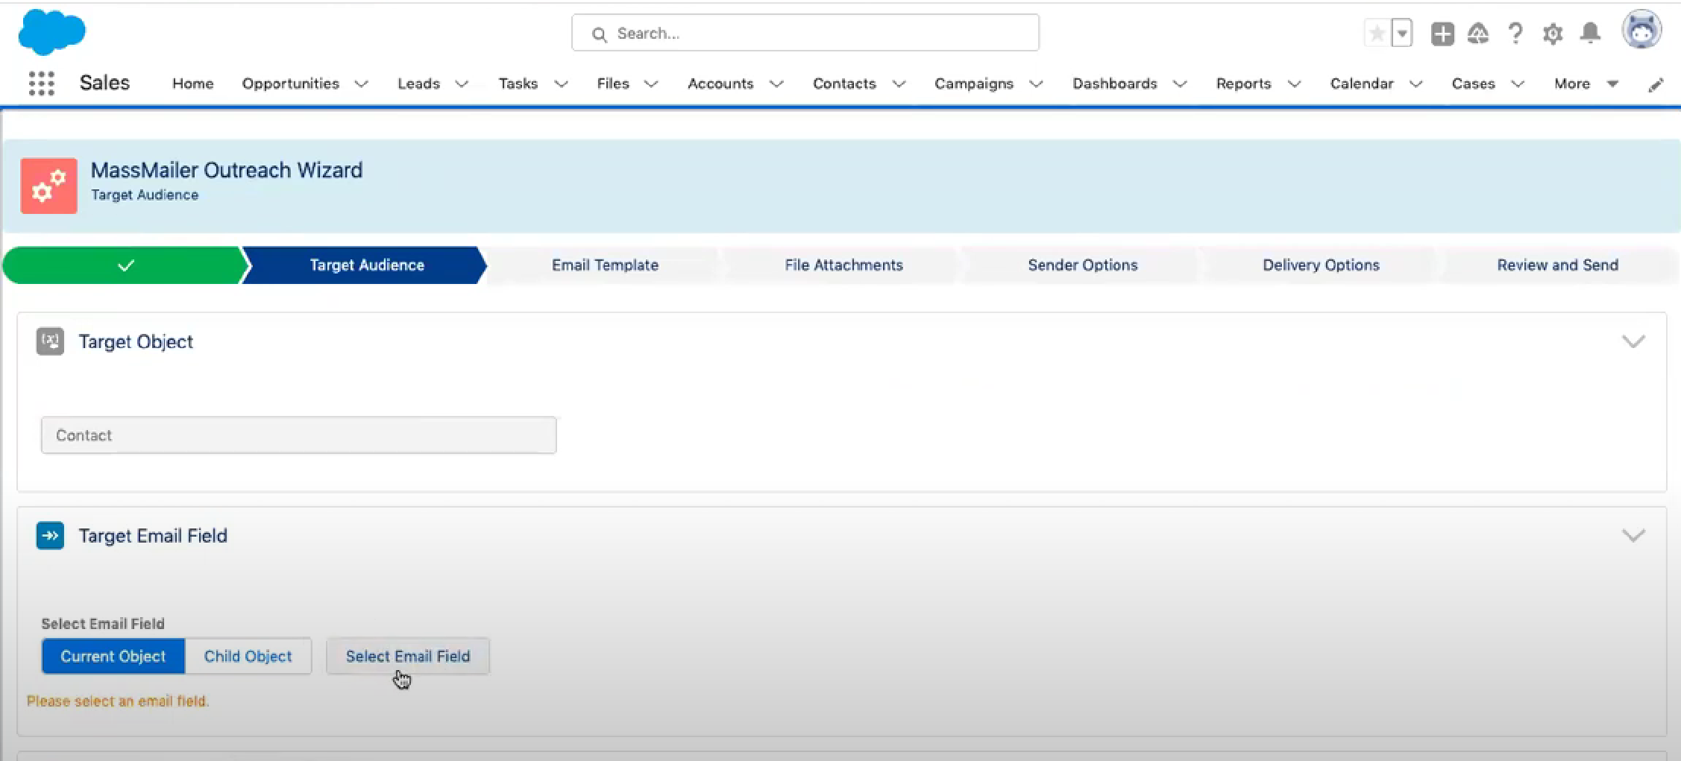Open the favorites list dropdown arrow
Image resolution: width=1681 pixels, height=761 pixels.
coord(1402,34)
